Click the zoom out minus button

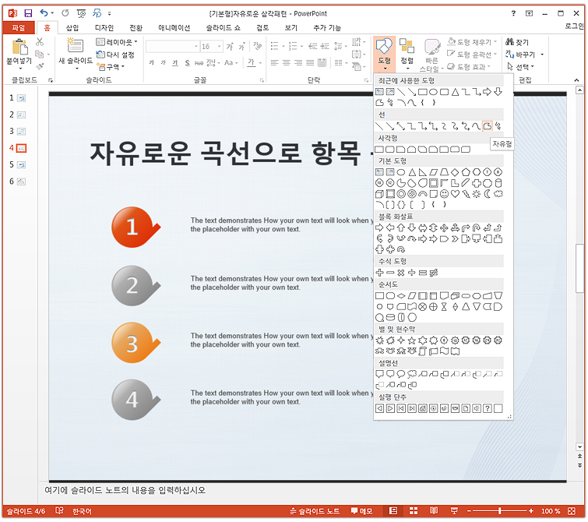click(x=469, y=511)
